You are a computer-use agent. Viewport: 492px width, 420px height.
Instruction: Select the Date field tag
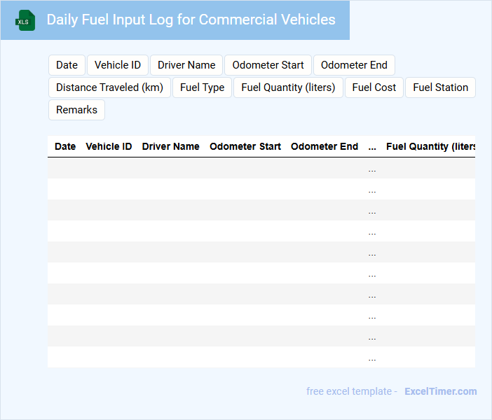(67, 65)
